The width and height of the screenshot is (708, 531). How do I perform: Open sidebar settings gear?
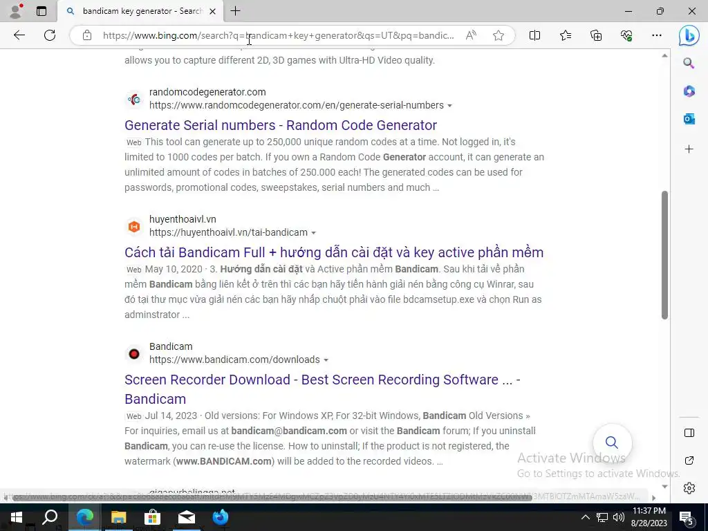(689, 488)
